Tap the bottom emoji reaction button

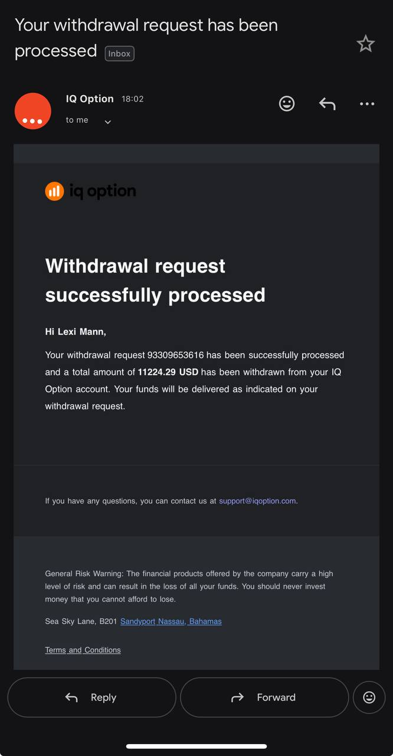[369, 697]
